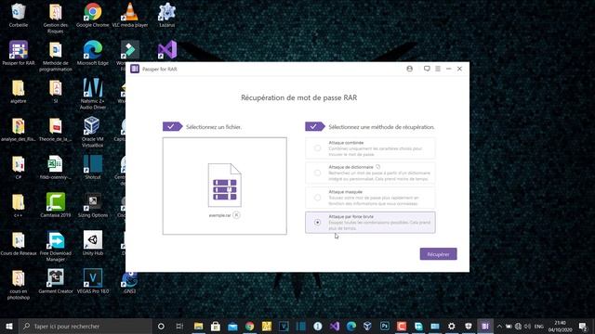Click the taskbar search box

tap(85, 326)
